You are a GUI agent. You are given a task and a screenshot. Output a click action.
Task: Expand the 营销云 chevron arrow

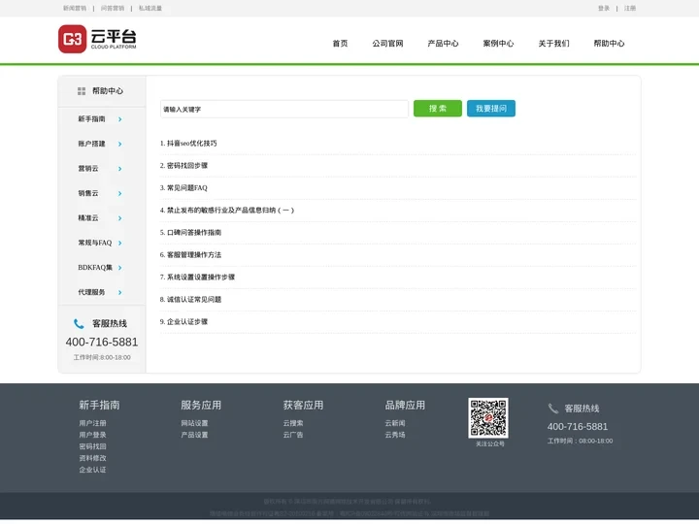120,169
